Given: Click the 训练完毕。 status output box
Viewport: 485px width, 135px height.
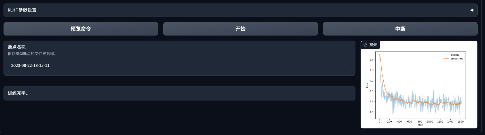Looking at the screenshot, I should [x=179, y=93].
